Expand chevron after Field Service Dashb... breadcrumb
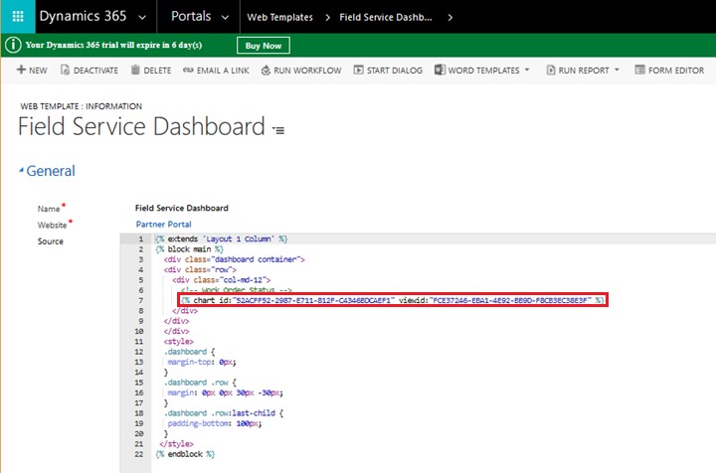 [x=450, y=17]
